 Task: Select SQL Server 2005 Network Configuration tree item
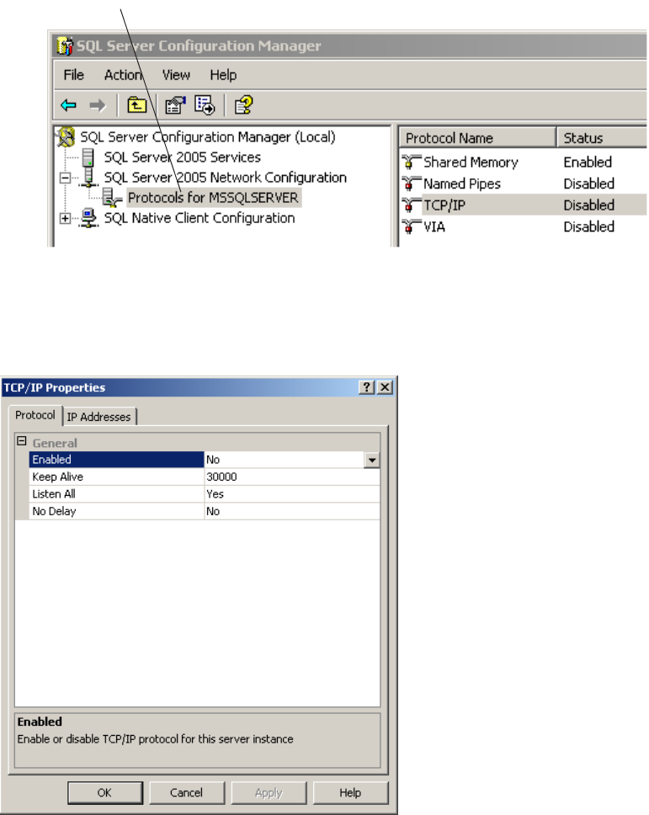225,178
